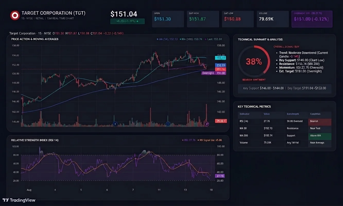The width and height of the screenshot is (343, 206).
Task: Click the Key Support $146.00 - $144.00 text
Action: click(263, 88)
